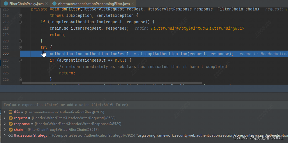The image size is (288, 143).
Task: Click 'attemptAuthentication' method call on line 222
Action: (162, 54)
